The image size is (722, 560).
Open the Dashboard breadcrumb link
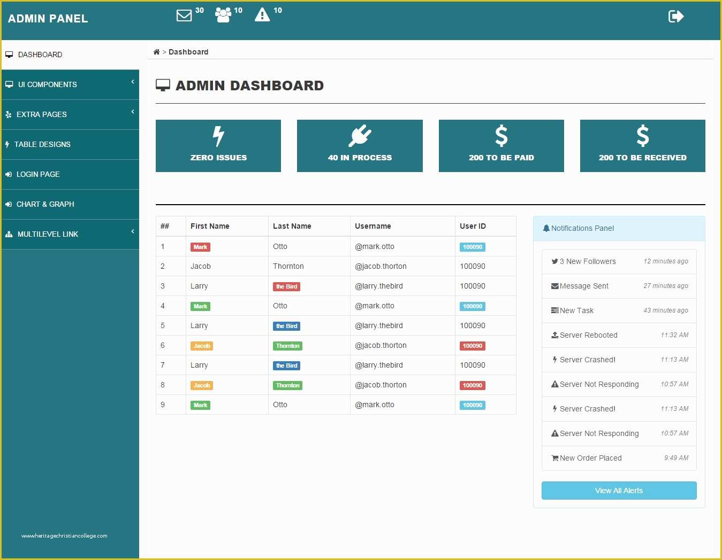(188, 51)
